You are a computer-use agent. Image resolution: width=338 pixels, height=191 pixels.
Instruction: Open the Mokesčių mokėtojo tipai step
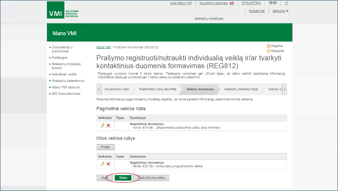pos(241,89)
